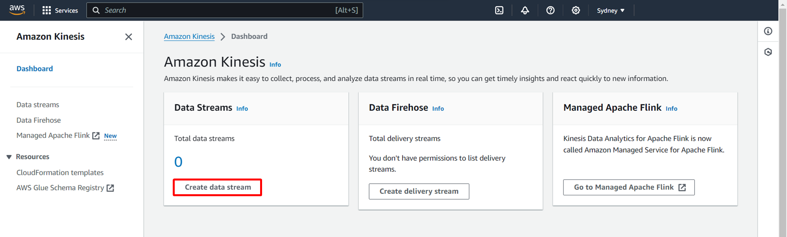The height and width of the screenshot is (237, 787).
Task: Click the external icon beside AWS Glue Schema Registry
Action: point(111,188)
